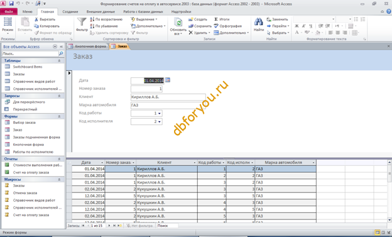Viewport: 392px width, 237px height.
Task: Close the Заказ document with X
Action: pos(388,47)
